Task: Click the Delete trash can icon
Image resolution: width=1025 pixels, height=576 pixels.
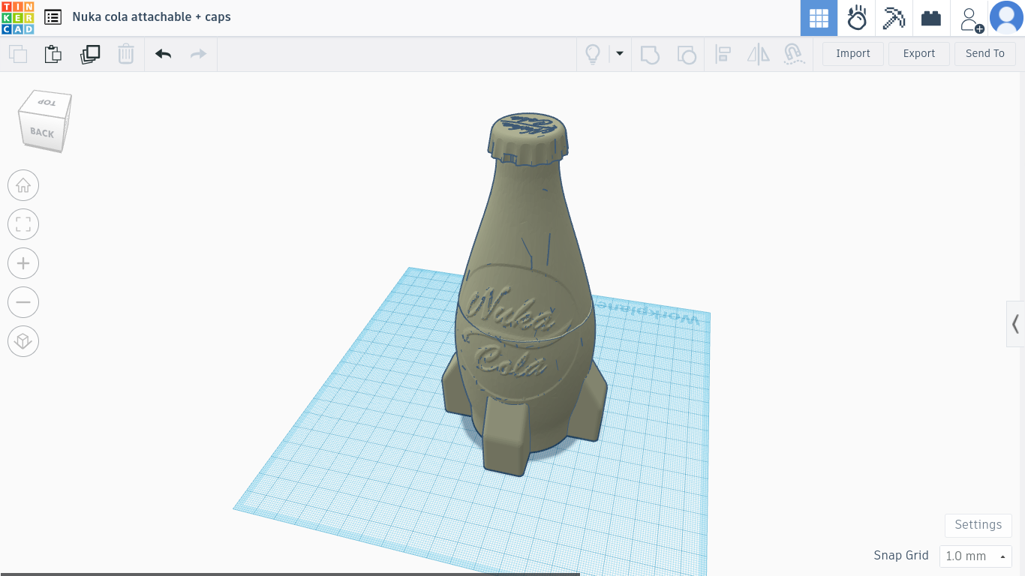Action: [x=126, y=54]
